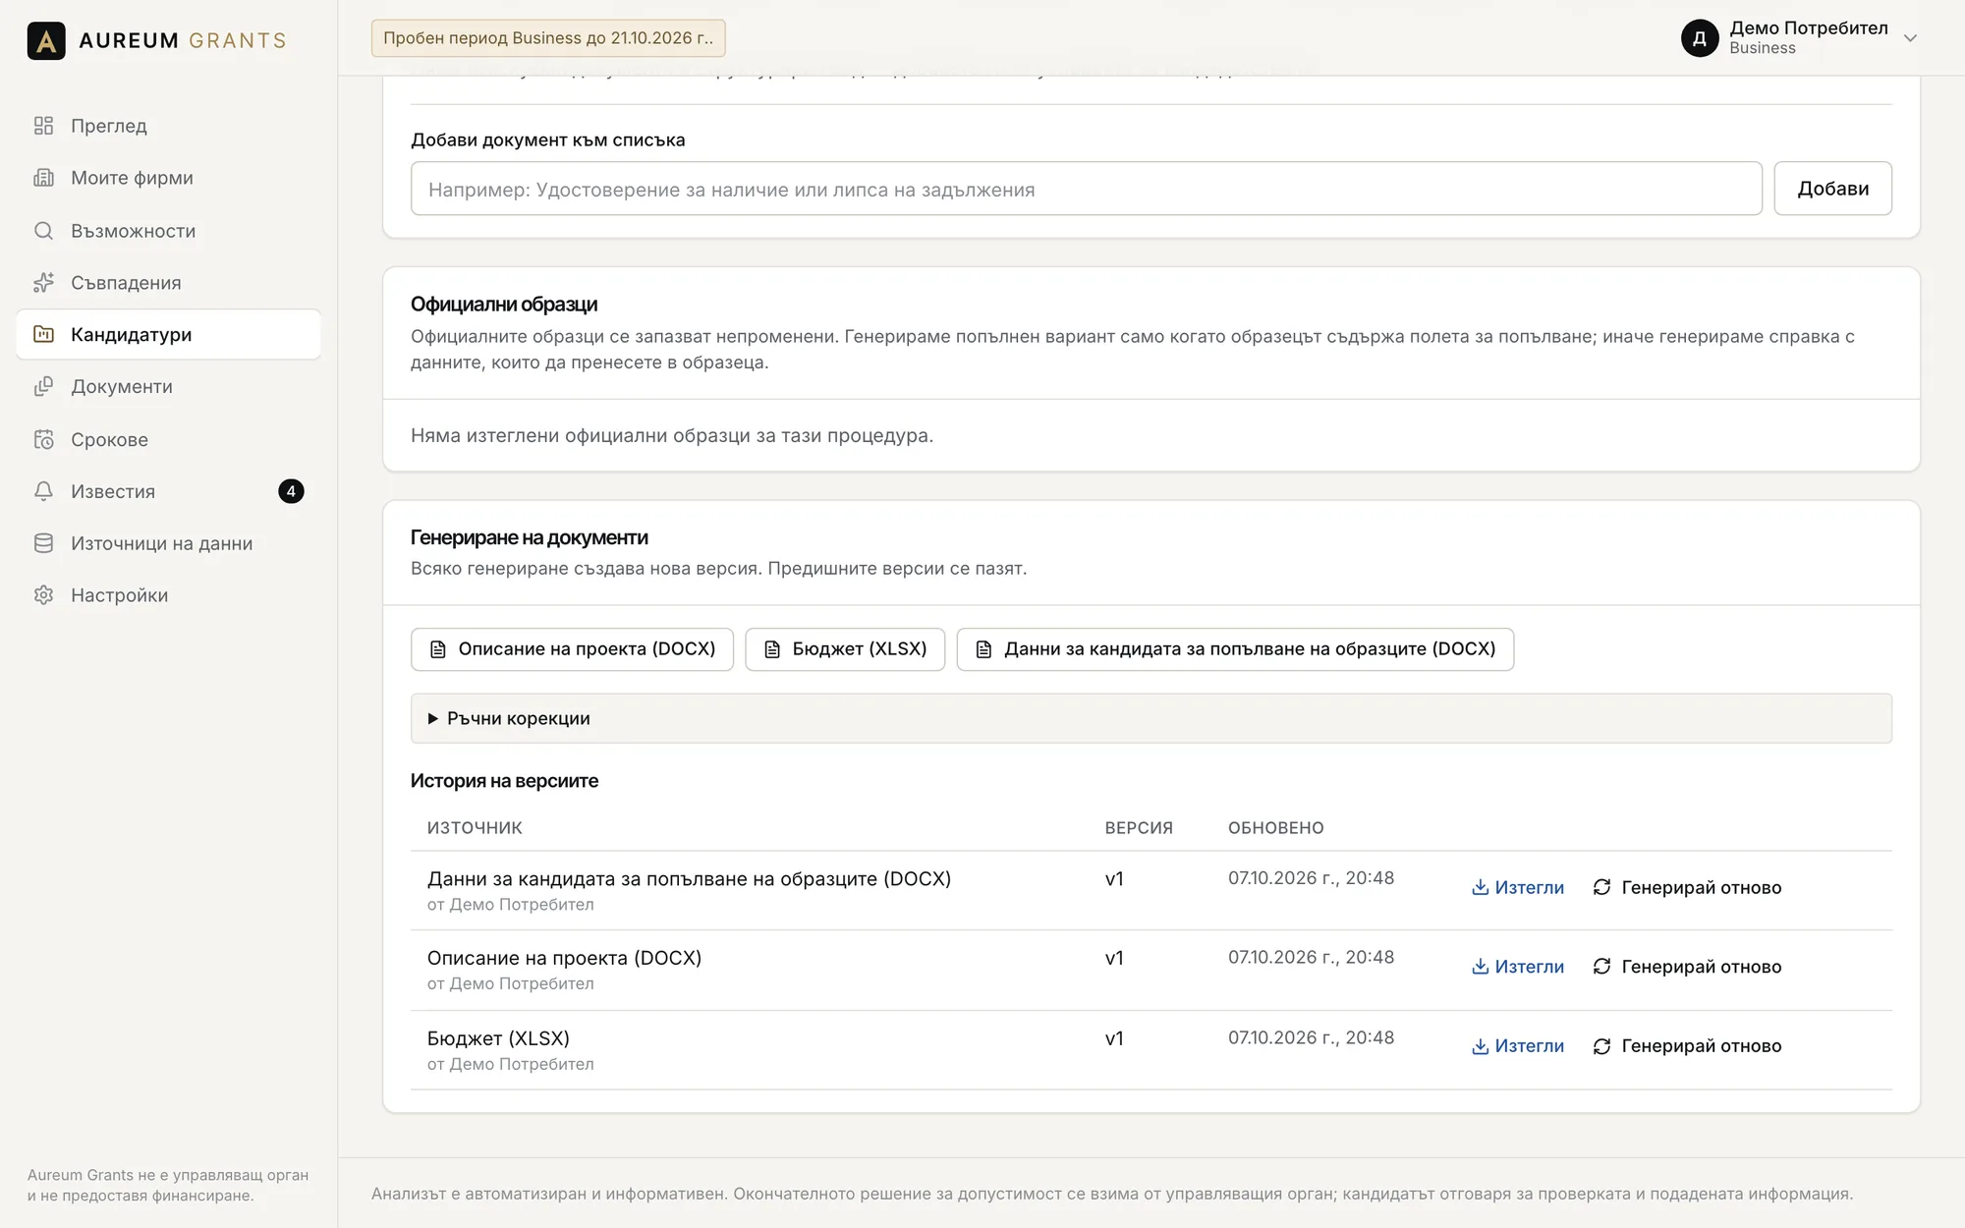This screenshot has width=1965, height=1228.
Task: Click download icon in Бюджет (XLSX) row
Action: point(1480,1047)
